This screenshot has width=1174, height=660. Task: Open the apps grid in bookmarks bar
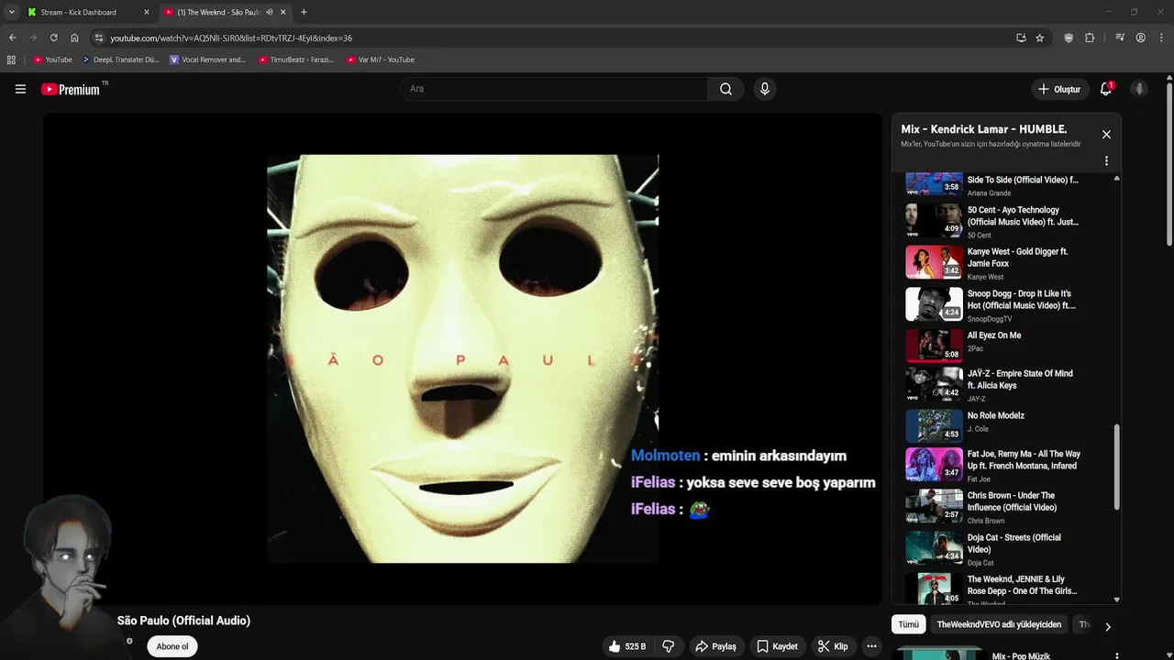point(11,60)
